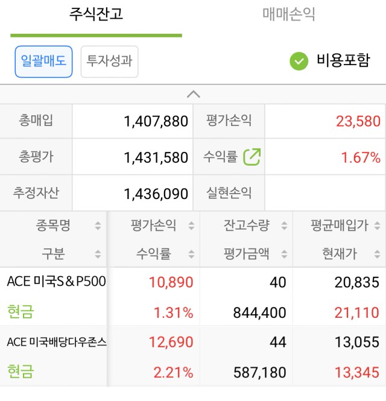The image size is (386, 401).
Task: Sort by 종목명 column arrows
Action: pos(98,226)
